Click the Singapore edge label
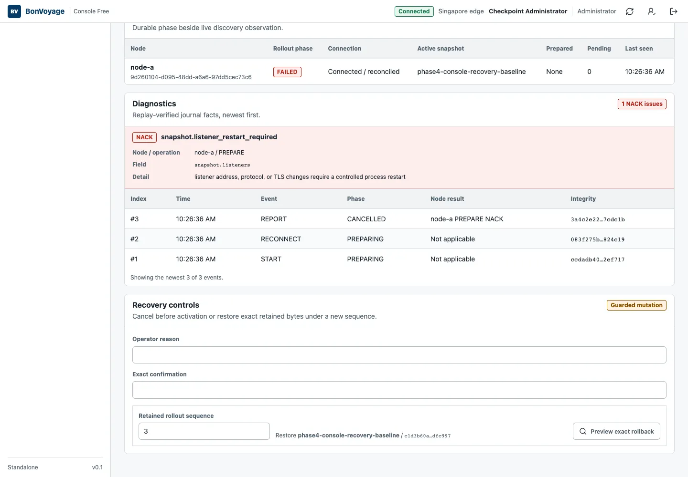Screen dimensions: 688x477 tap(461, 11)
